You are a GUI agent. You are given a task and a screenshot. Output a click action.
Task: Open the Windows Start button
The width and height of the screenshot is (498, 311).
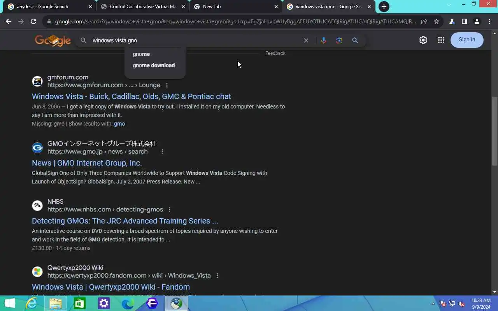(x=9, y=303)
